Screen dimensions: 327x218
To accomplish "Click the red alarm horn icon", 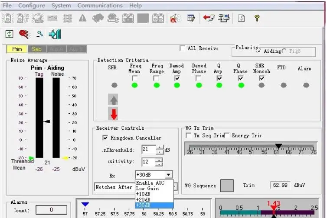I will 24,34.
